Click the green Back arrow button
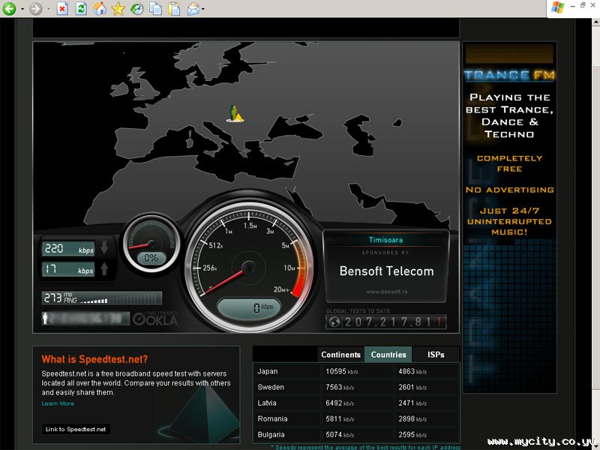The width and height of the screenshot is (600, 450). (9, 8)
